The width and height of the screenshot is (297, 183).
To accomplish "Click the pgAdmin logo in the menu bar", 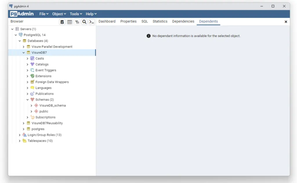I will click(22, 14).
